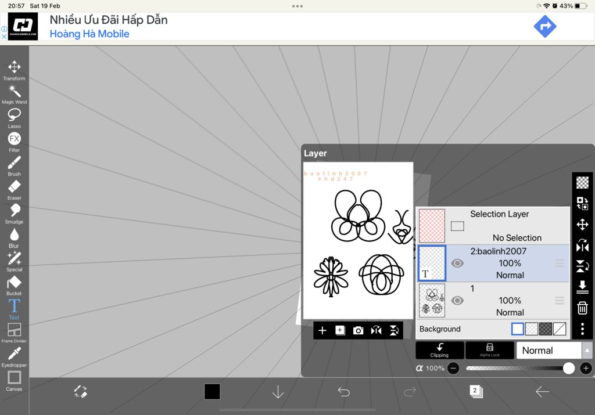595x415 pixels.
Task: Select the Eyedropper tool
Action: pos(14,357)
